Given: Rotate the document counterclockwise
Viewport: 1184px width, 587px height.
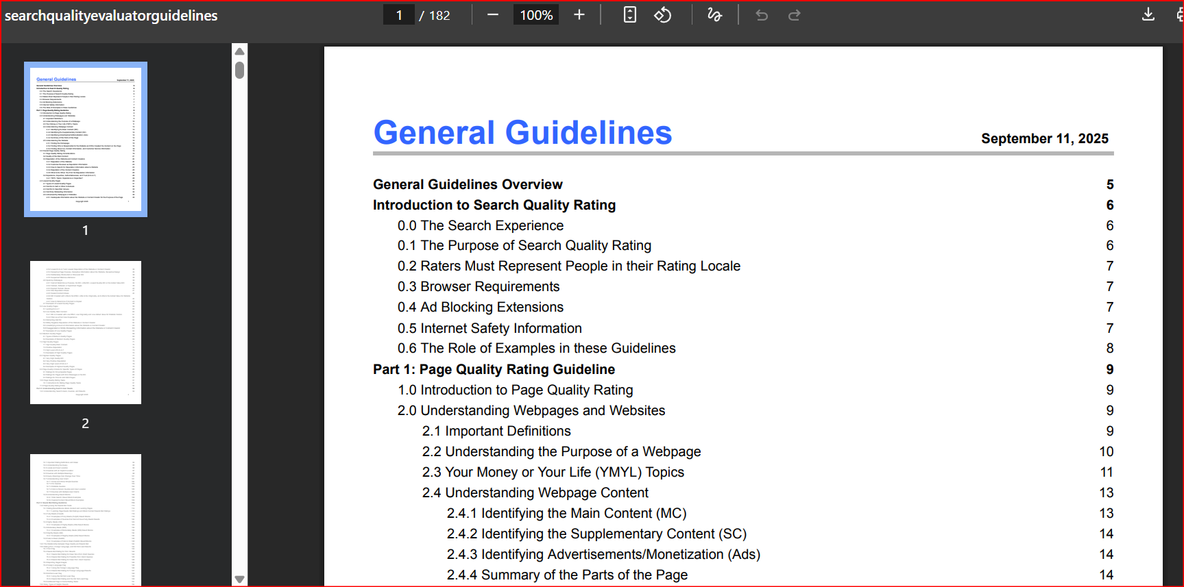Looking at the screenshot, I should coord(662,15).
